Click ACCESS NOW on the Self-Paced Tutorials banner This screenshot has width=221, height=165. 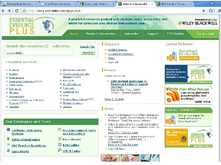(x=202, y=146)
